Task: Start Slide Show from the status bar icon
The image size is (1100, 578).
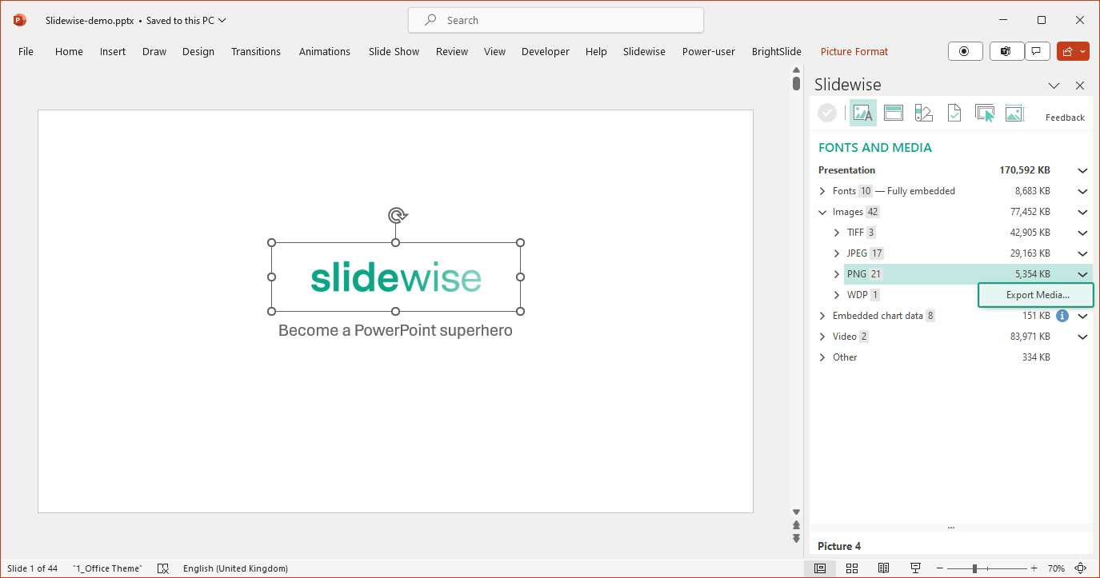Action: [914, 568]
